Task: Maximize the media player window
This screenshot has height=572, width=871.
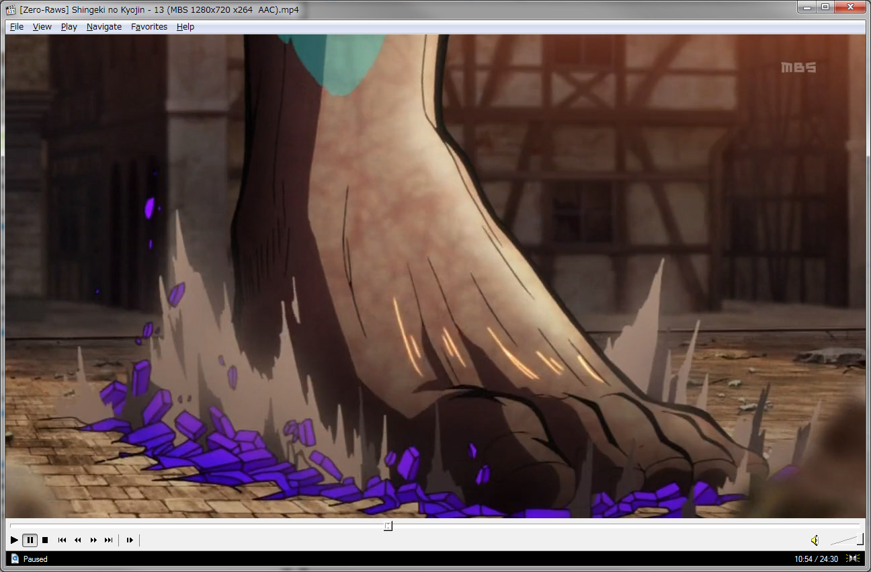Action: click(x=825, y=7)
